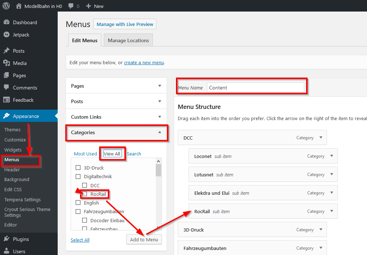Screen dimensions: 367x255
Task: Click the Media icon in sidebar
Action: pos(6,63)
